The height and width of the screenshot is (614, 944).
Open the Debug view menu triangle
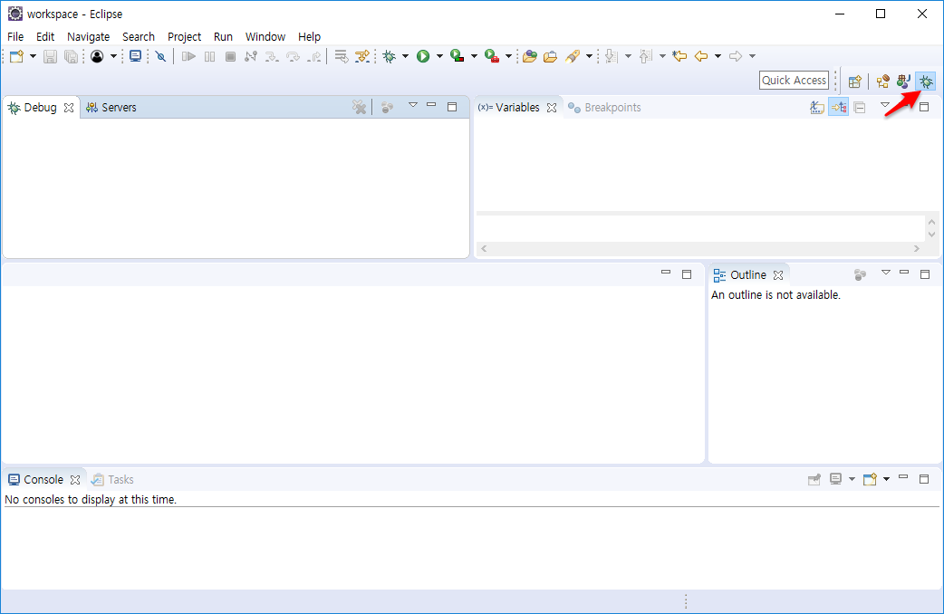click(x=413, y=105)
